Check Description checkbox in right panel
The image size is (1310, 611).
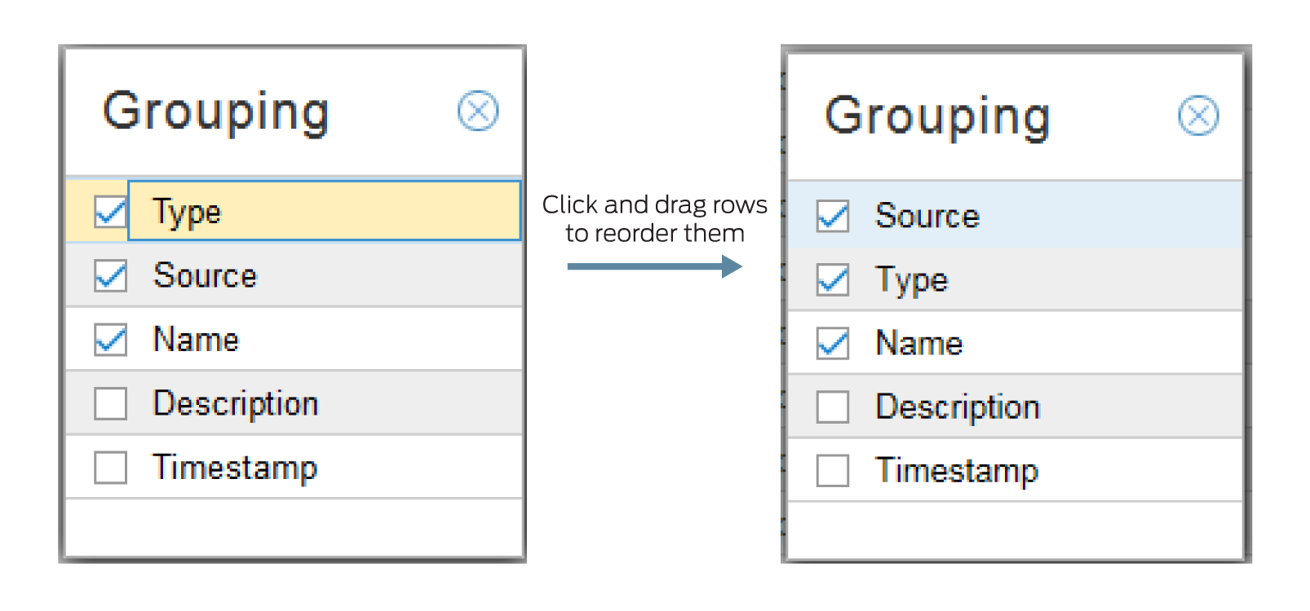tap(833, 407)
